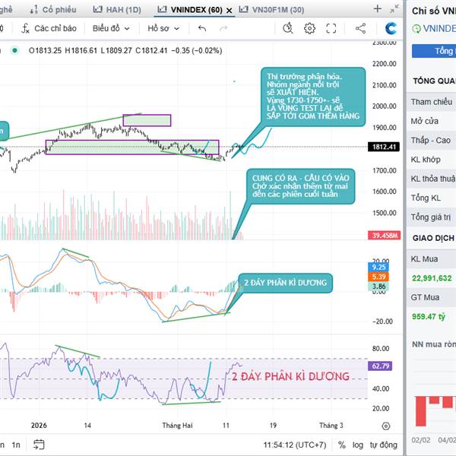The image size is (456, 456).
Task: Click the 02/02 red bar in NN chart
Action: 420,411
